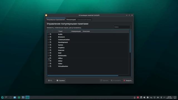This screenshot has width=178, height=100.
Task: Switch to Репозиторий tab
Action: (71, 20)
